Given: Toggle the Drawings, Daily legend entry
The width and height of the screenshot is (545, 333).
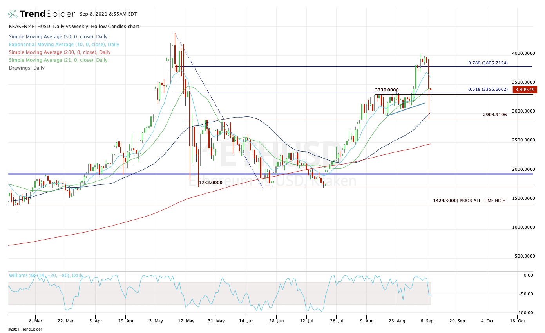Looking at the screenshot, I should pos(27,68).
